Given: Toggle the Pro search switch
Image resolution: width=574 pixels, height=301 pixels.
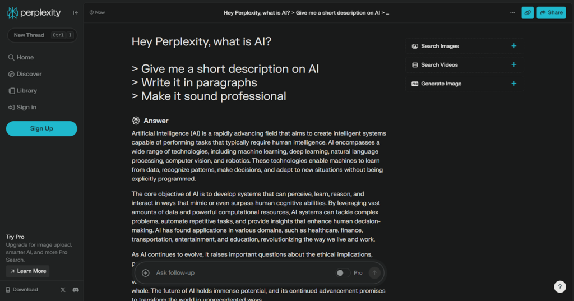Looking at the screenshot, I should click(x=342, y=273).
